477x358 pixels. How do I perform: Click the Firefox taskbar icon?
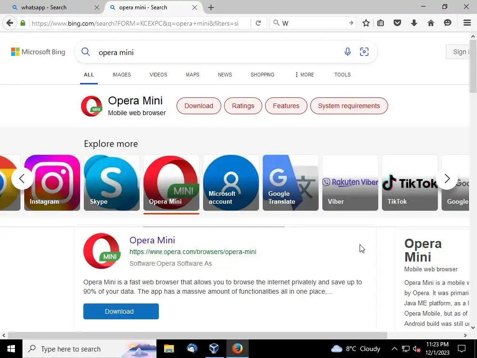[x=237, y=349]
